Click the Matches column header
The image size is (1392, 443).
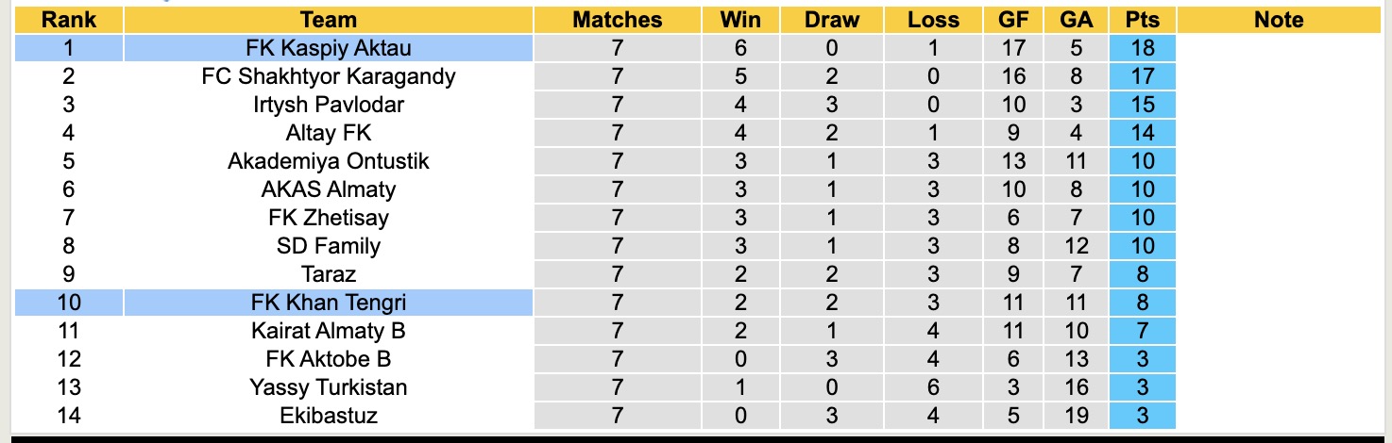pyautogui.click(x=618, y=20)
